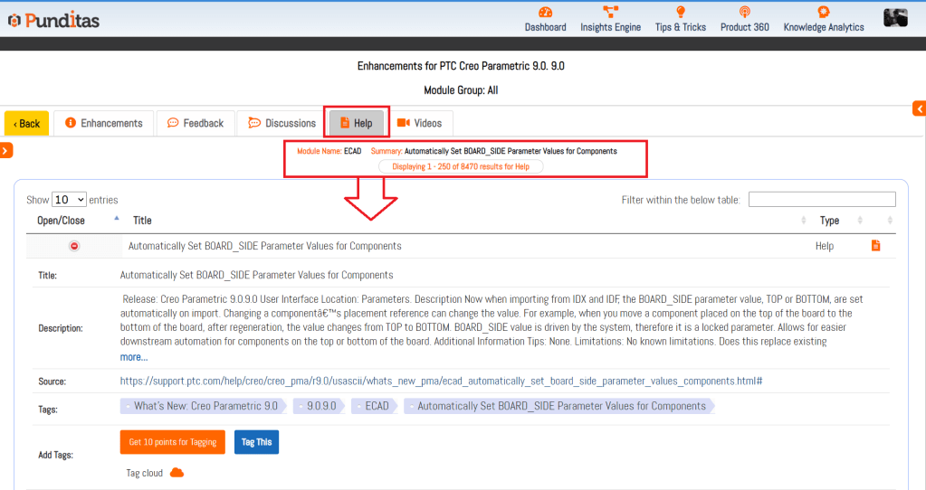The height and width of the screenshot is (490, 926).
Task: Click the more... description link
Action: pyautogui.click(x=133, y=357)
